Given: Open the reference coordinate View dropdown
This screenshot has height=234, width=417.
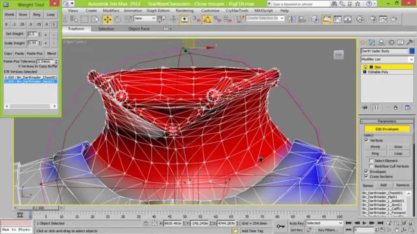Looking at the screenshot, I should click(145, 19).
